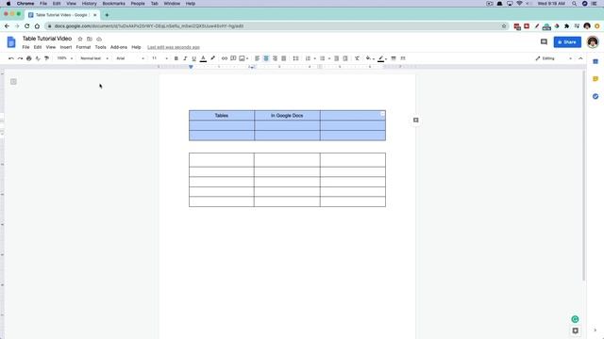Move the document using the folder icon

[90, 39]
